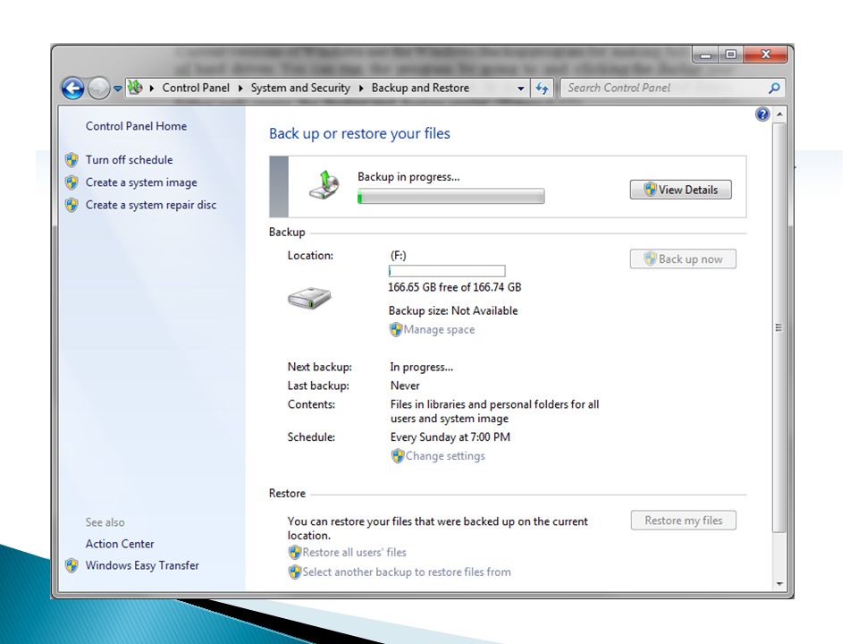Open Restore all users' files link
The image size is (858, 644).
pos(355,552)
